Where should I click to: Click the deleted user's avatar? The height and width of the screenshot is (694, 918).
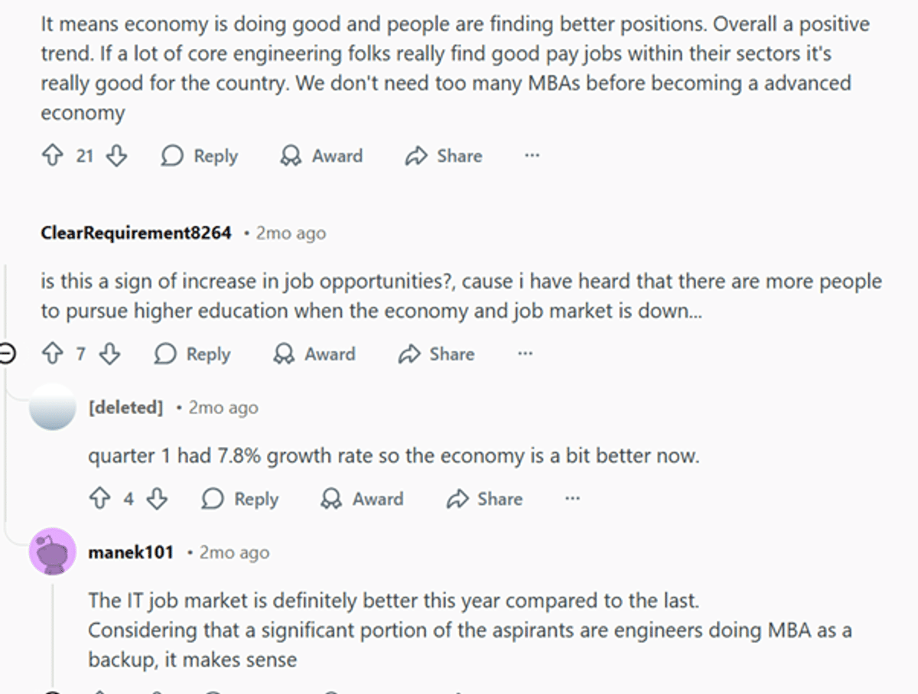click(x=54, y=408)
